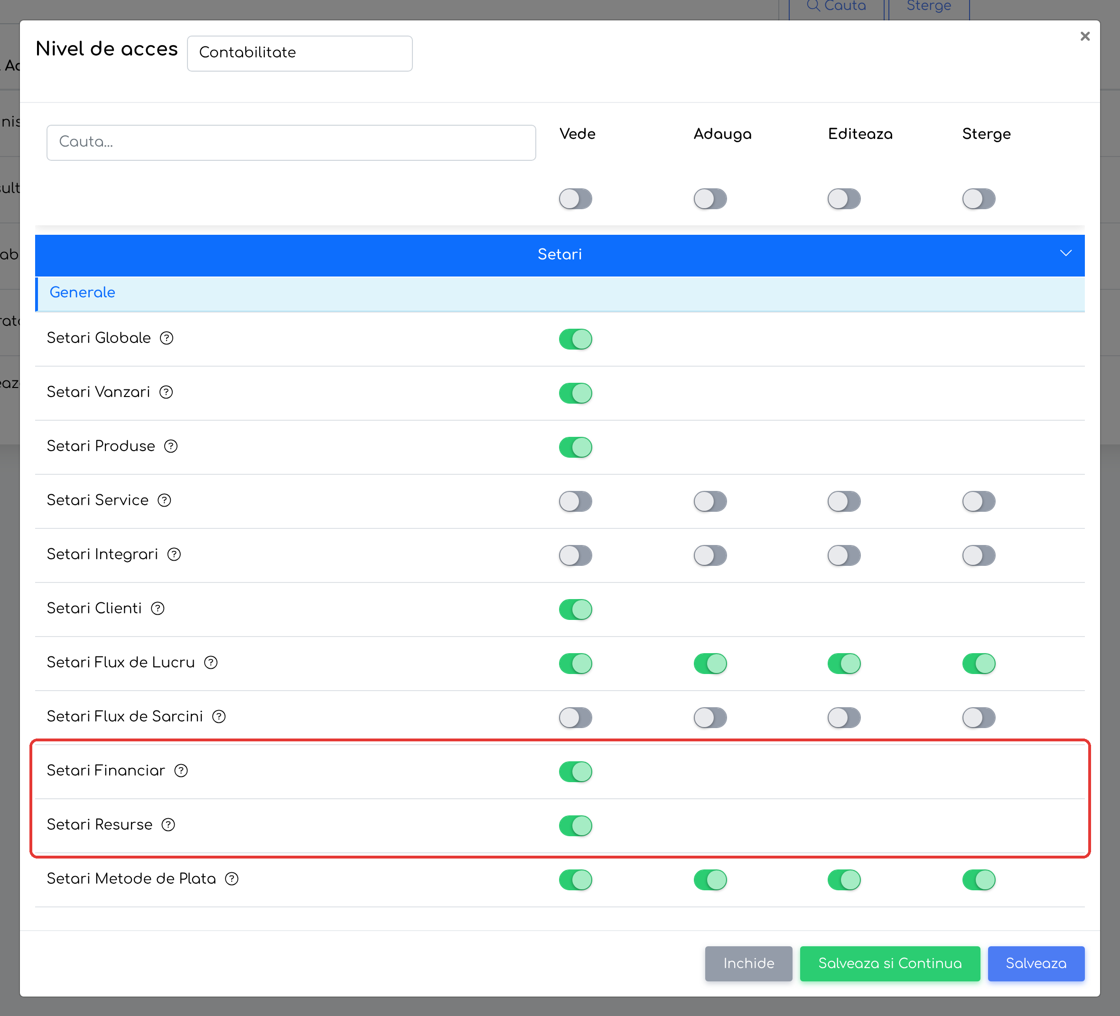Disable Editeaza for Setari Metode de Plata
Screen dimensions: 1120x1016
(844, 880)
